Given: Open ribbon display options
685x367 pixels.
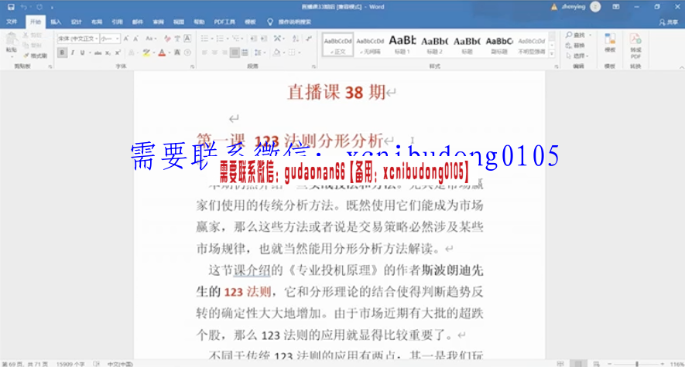Looking at the screenshot, I should coord(615,7).
